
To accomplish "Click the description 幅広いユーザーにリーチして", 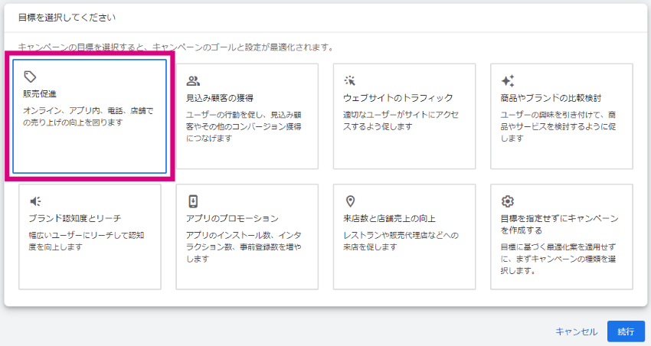I will (x=86, y=241).
